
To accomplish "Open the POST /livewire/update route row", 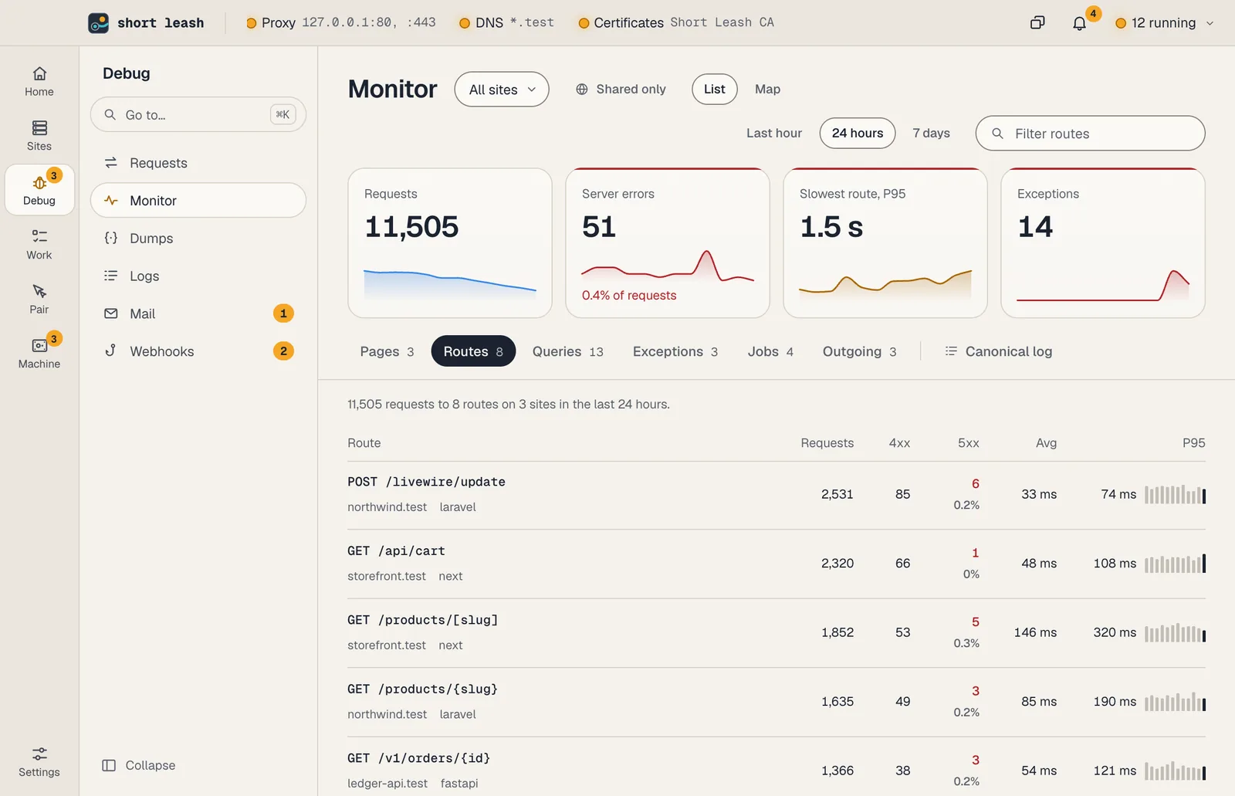I will (777, 495).
